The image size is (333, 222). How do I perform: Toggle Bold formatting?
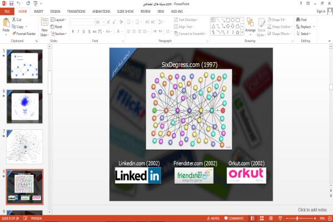(x=73, y=32)
